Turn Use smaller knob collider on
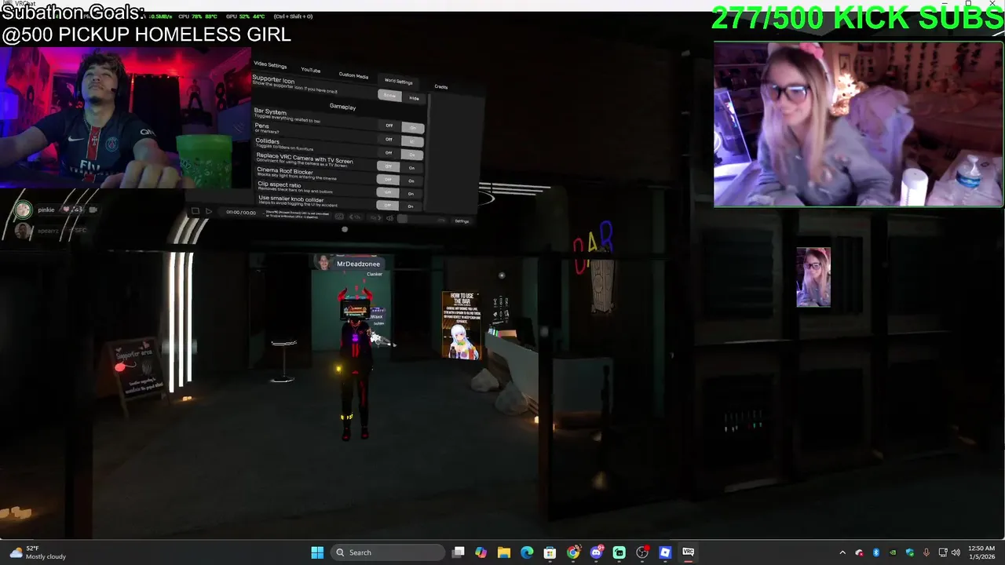This screenshot has height=565, width=1005. [x=411, y=206]
